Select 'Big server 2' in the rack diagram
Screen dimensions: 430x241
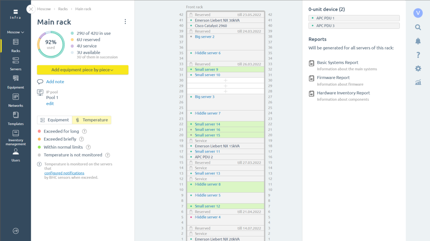[x=204, y=36]
